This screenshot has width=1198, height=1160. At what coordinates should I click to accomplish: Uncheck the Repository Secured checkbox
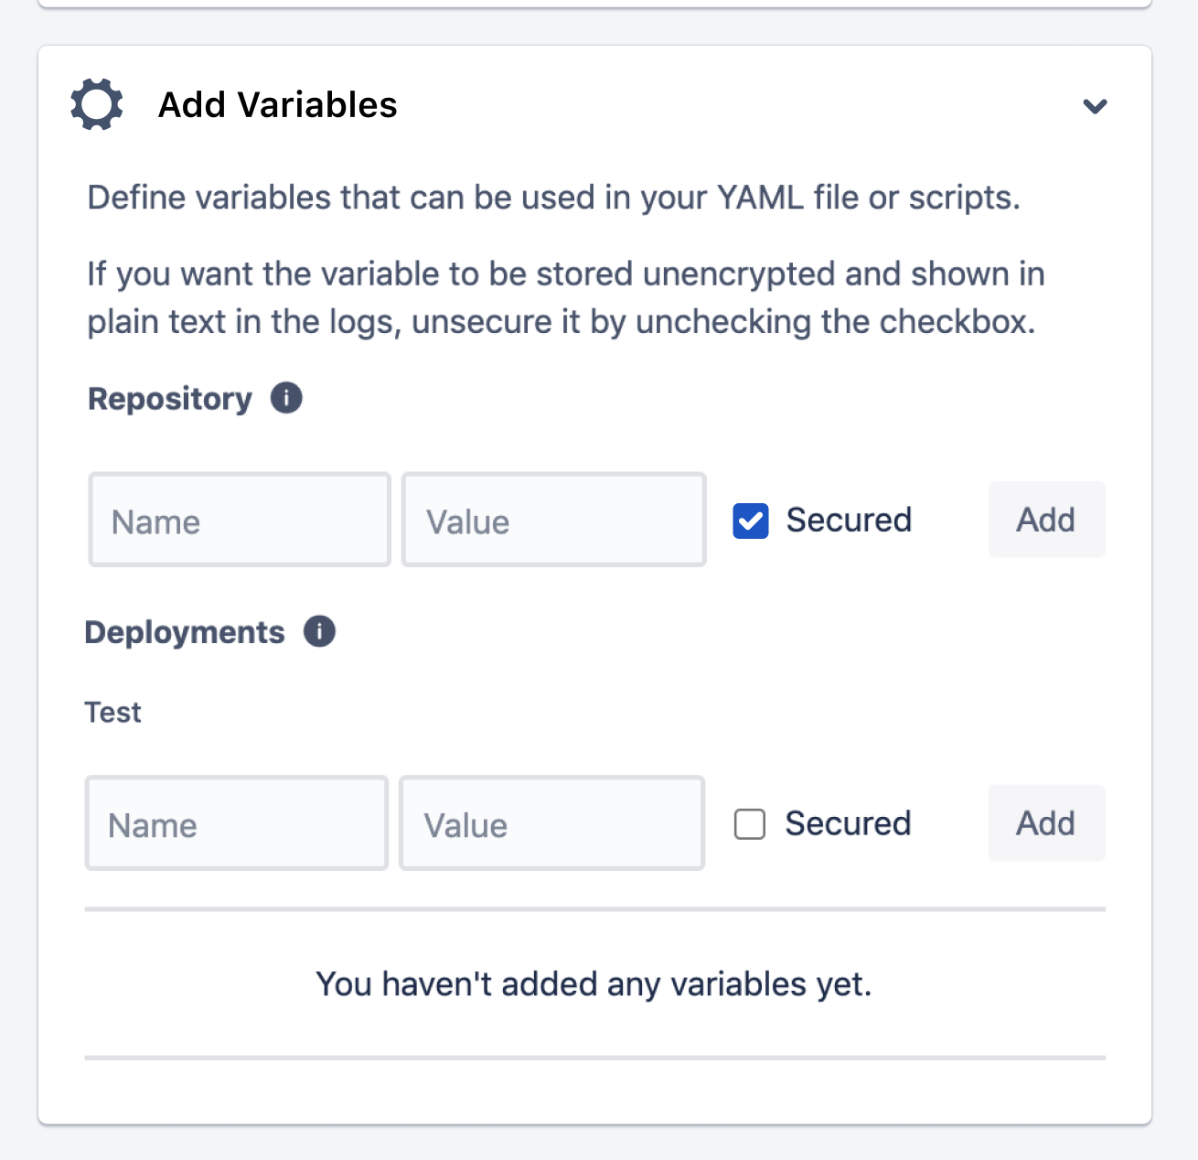tap(751, 521)
